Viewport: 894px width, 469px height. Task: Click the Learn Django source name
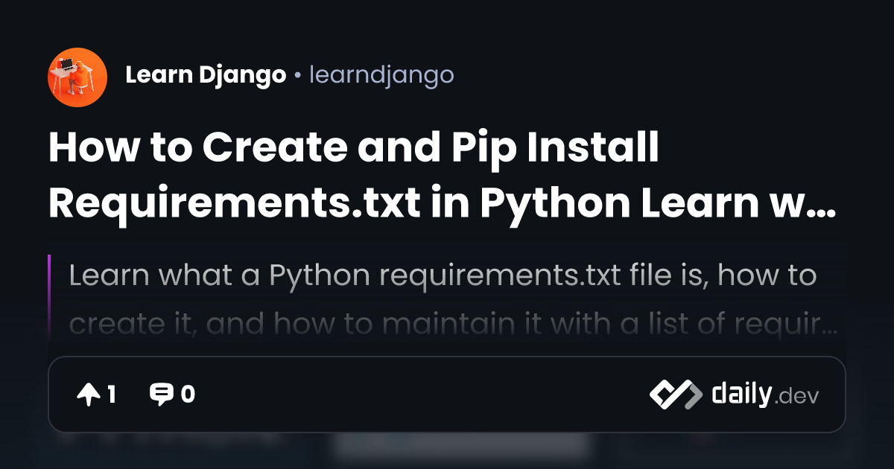tap(206, 75)
